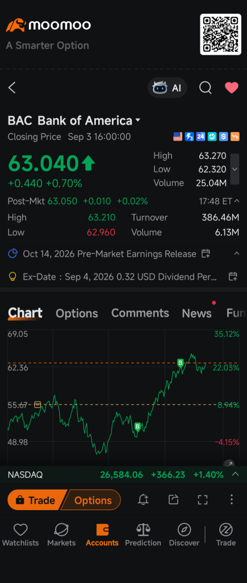Click the lower B buy marker on chart
This screenshot has width=247, height=583.
137,426
